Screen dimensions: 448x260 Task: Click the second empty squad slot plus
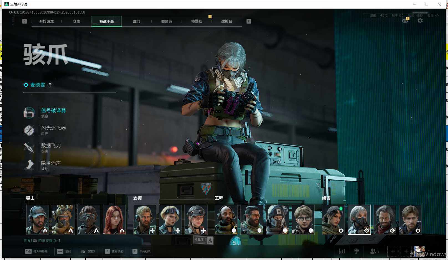click(406, 251)
